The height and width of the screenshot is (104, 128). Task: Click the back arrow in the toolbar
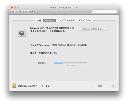[x=13, y=11]
